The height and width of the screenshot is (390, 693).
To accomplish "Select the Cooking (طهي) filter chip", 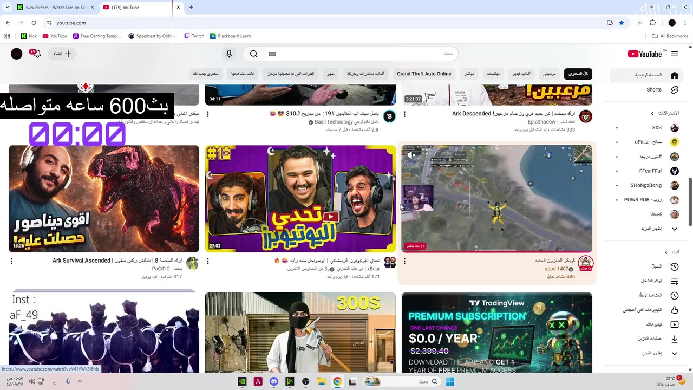I will (x=331, y=74).
